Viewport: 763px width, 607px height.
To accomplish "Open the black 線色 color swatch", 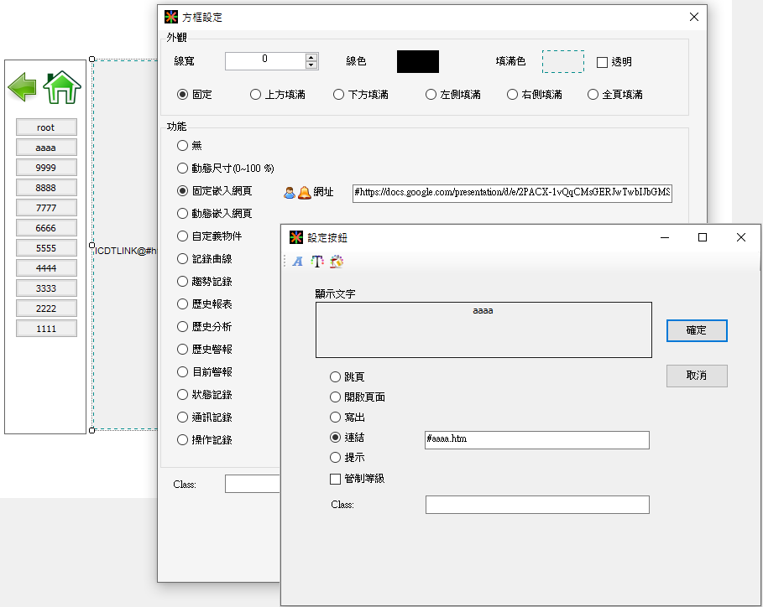I will 418,62.
